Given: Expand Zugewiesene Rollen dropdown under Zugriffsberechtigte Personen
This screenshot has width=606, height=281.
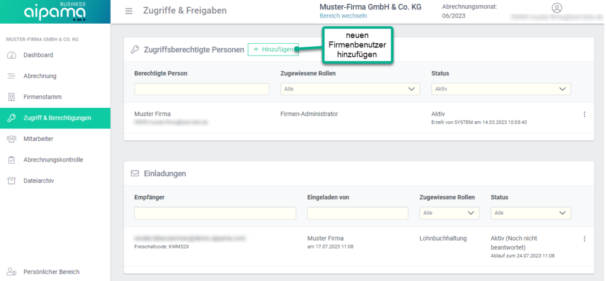Looking at the screenshot, I should [x=349, y=89].
